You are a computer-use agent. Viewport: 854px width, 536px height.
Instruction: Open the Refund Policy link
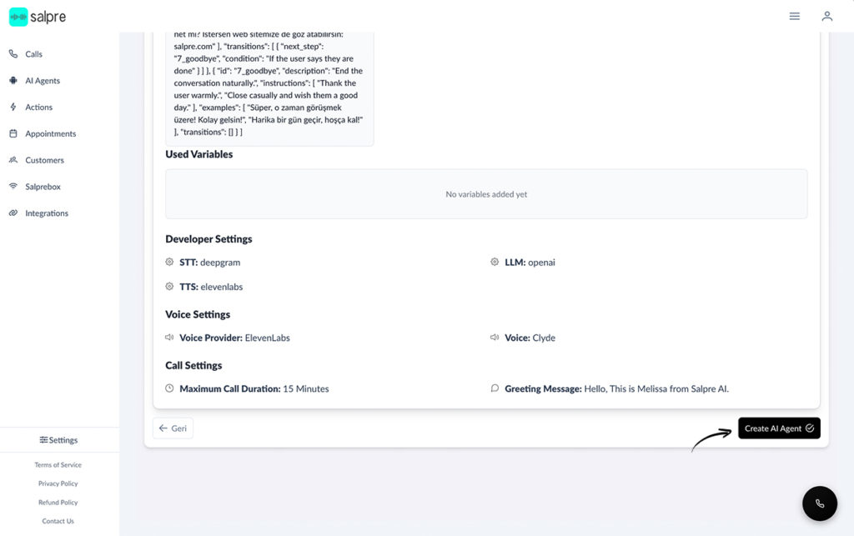[x=58, y=503]
